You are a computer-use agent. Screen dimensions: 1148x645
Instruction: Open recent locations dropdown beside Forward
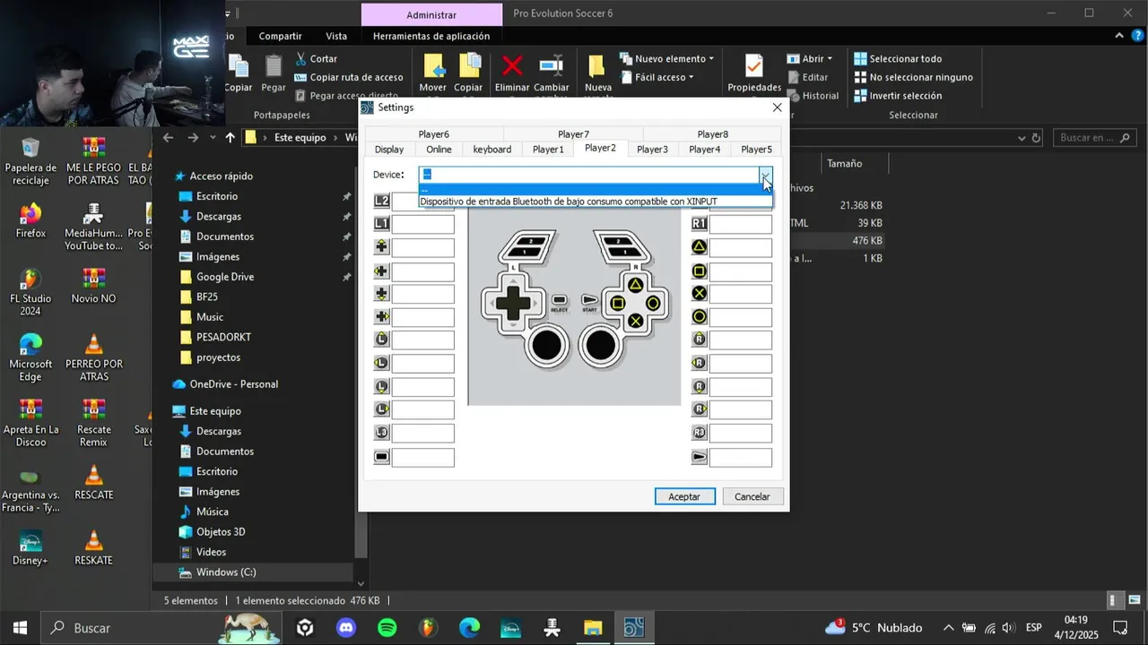(x=213, y=138)
